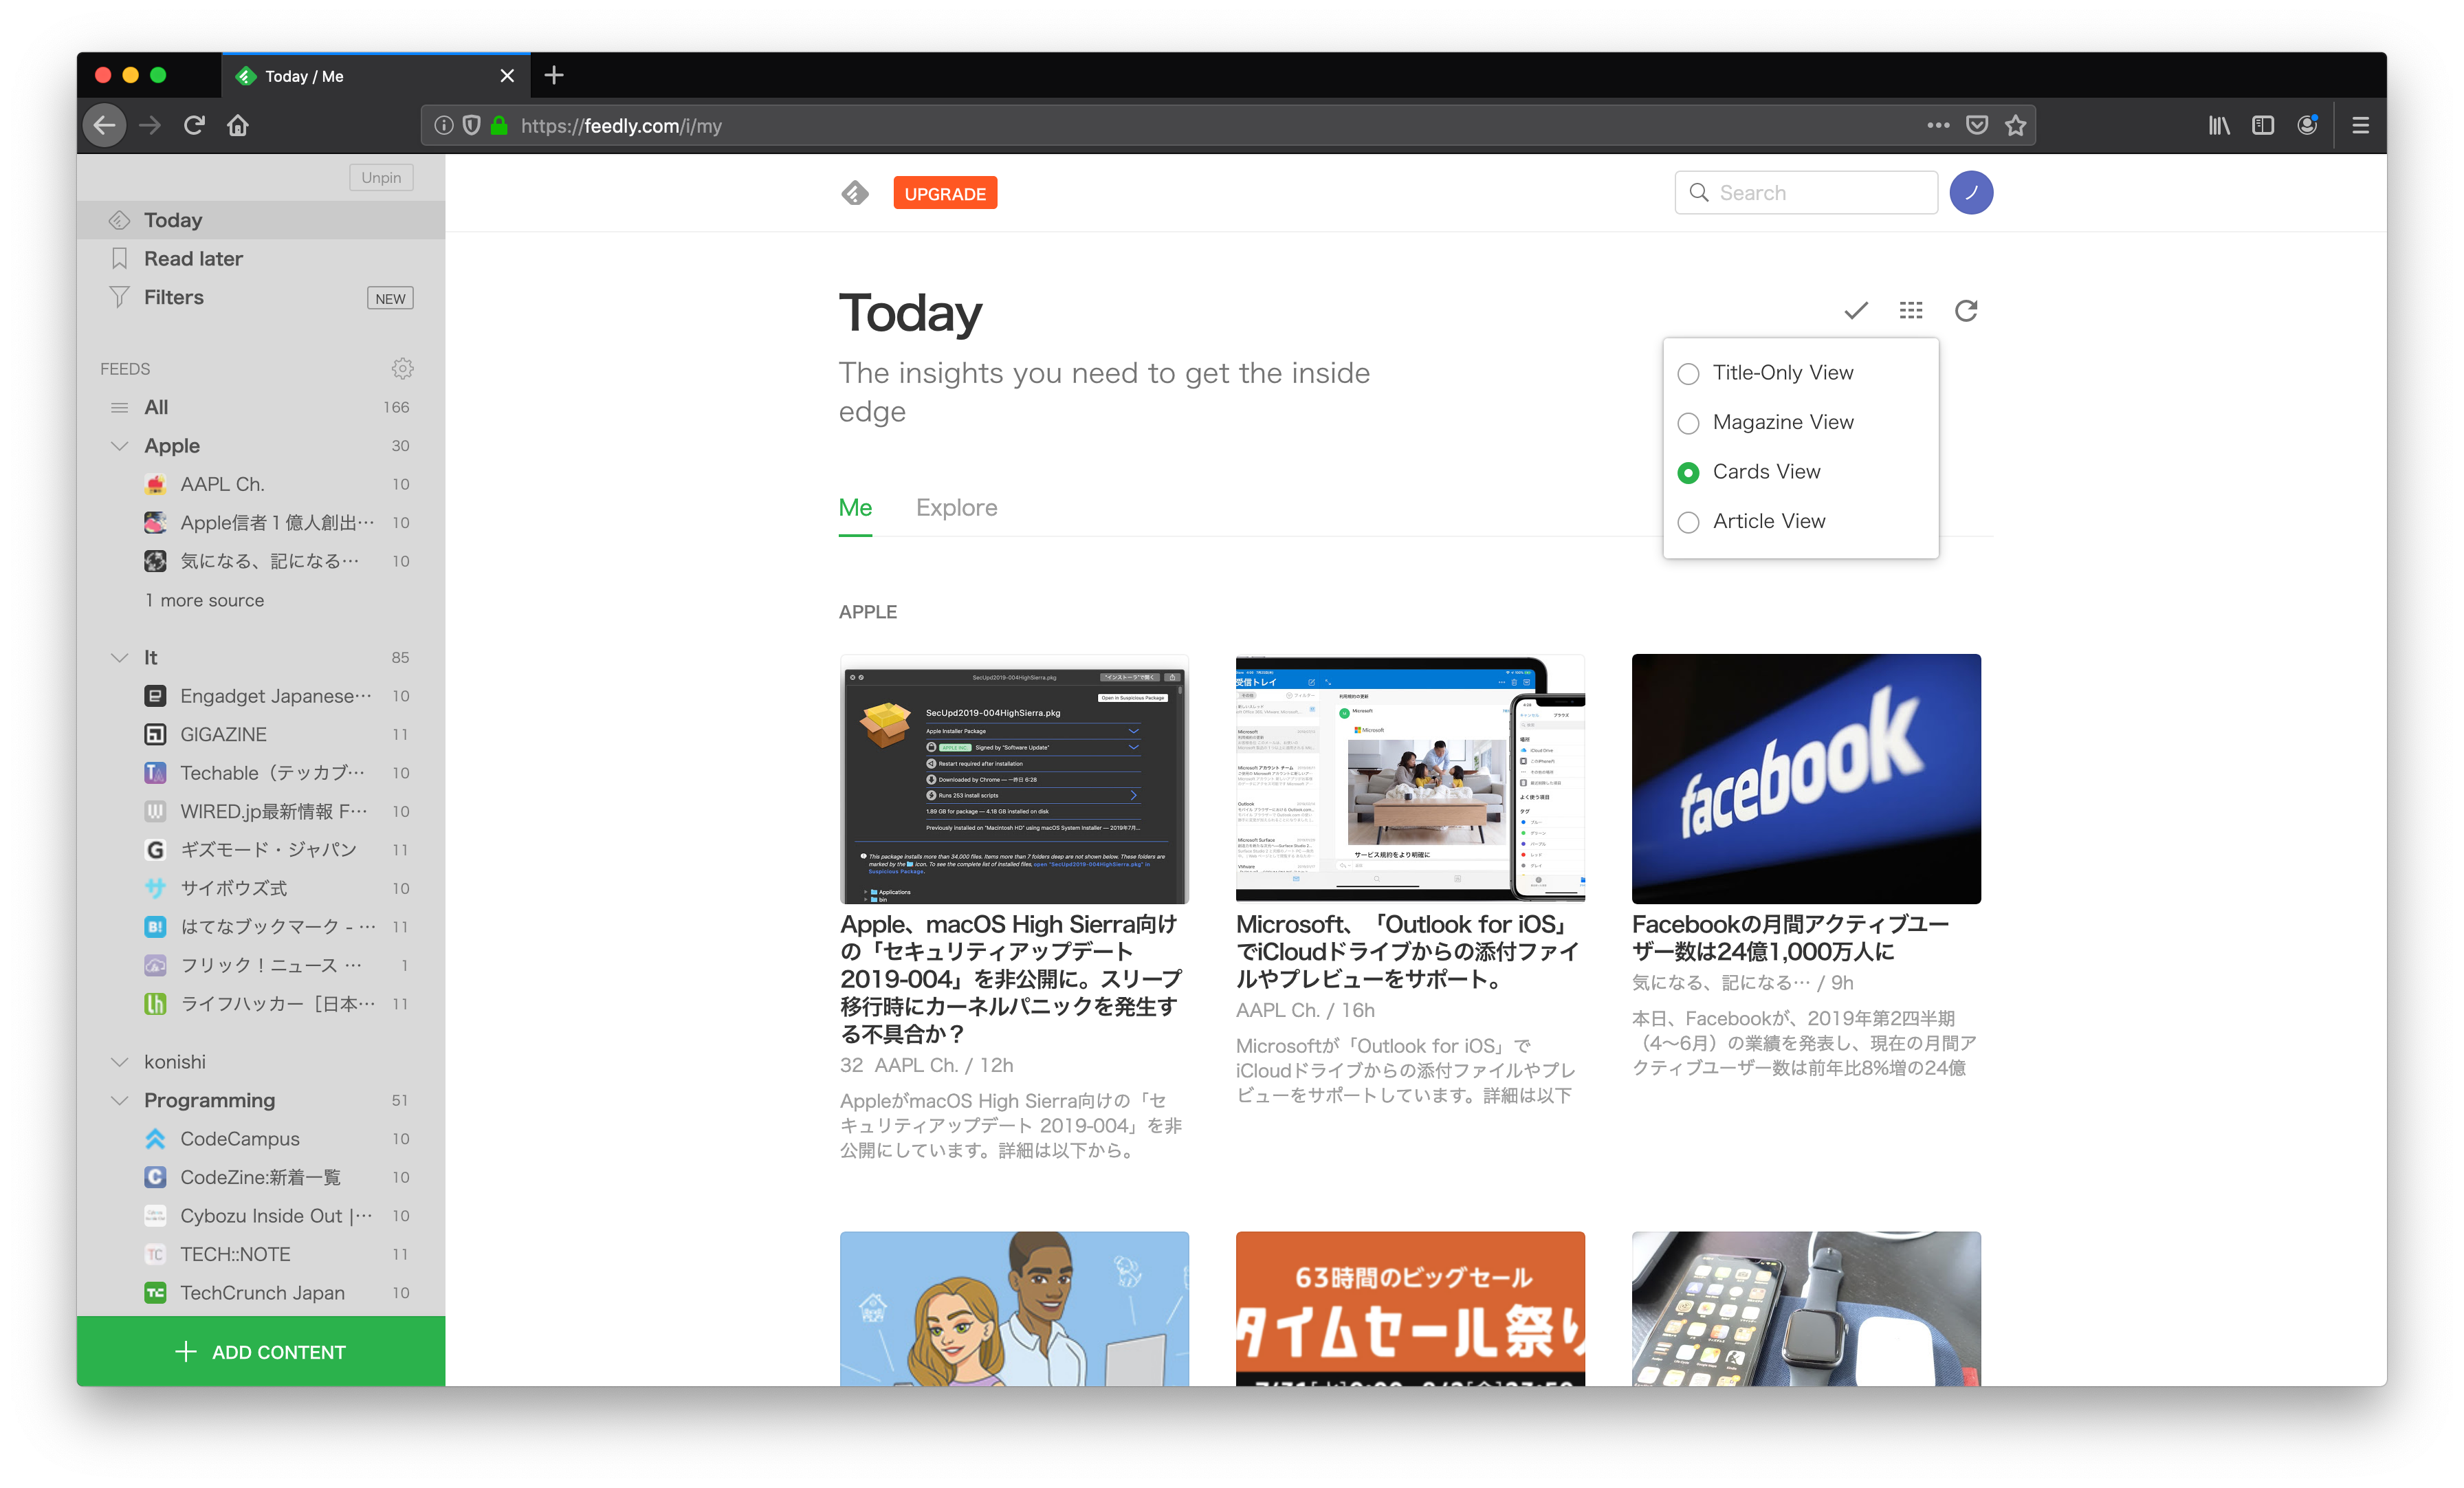This screenshot has width=2464, height=1488.
Task: Open Filters funnel item in sidebar
Action: [x=173, y=297]
